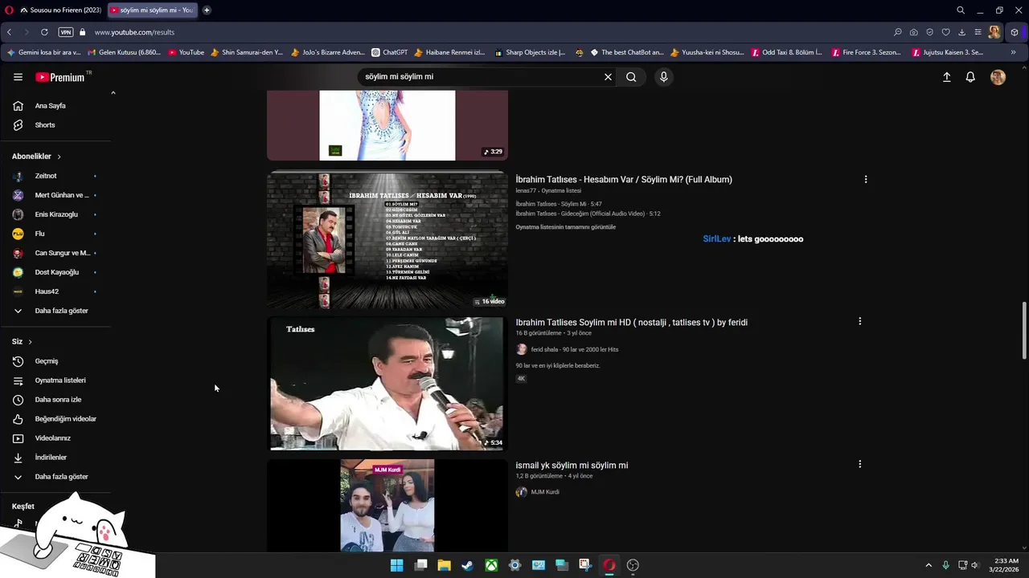This screenshot has height=578, width=1029.
Task: Go back with the browser back arrow
Action: coord(9,32)
